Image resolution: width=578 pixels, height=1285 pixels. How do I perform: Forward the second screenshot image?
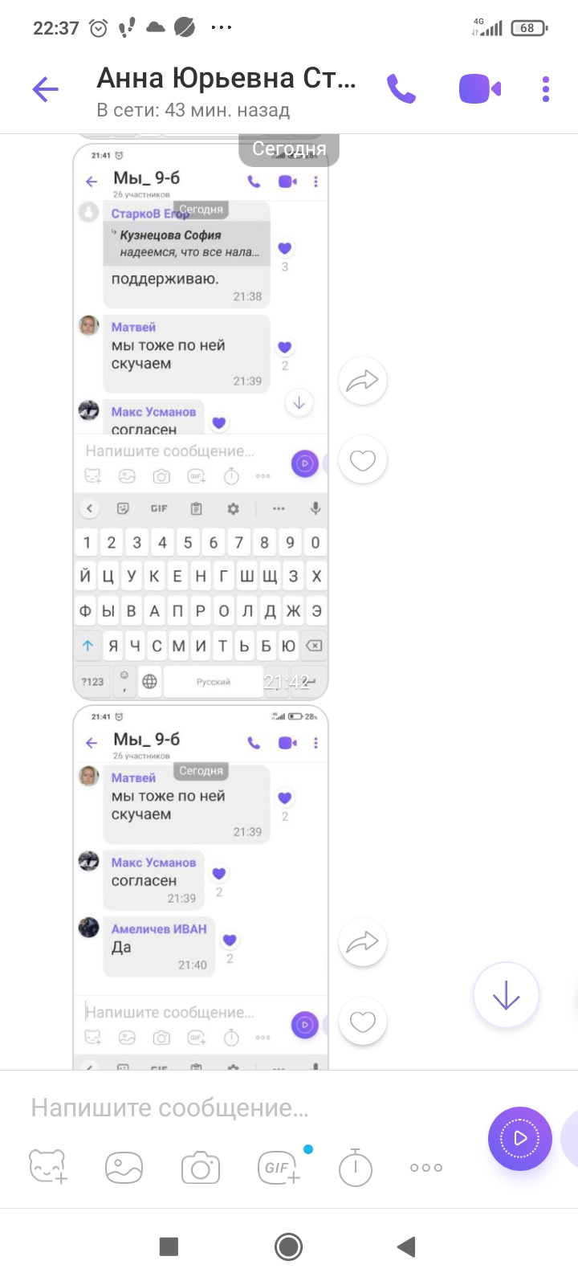pyautogui.click(x=363, y=942)
